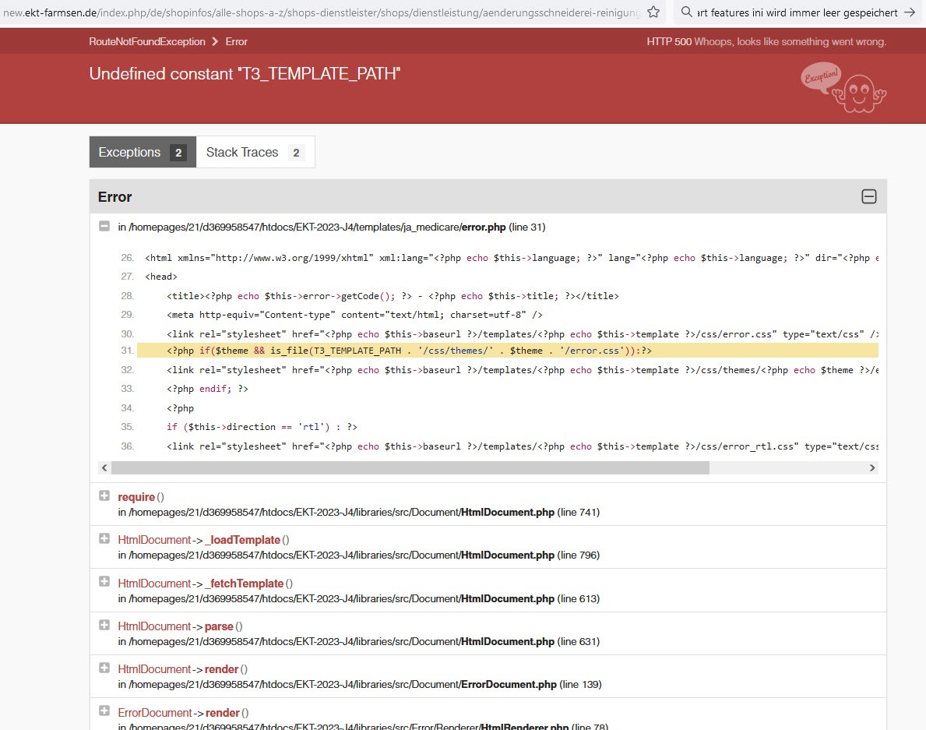The width and height of the screenshot is (926, 730).
Task: Click the bookmark star icon in address bar
Action: (654, 12)
